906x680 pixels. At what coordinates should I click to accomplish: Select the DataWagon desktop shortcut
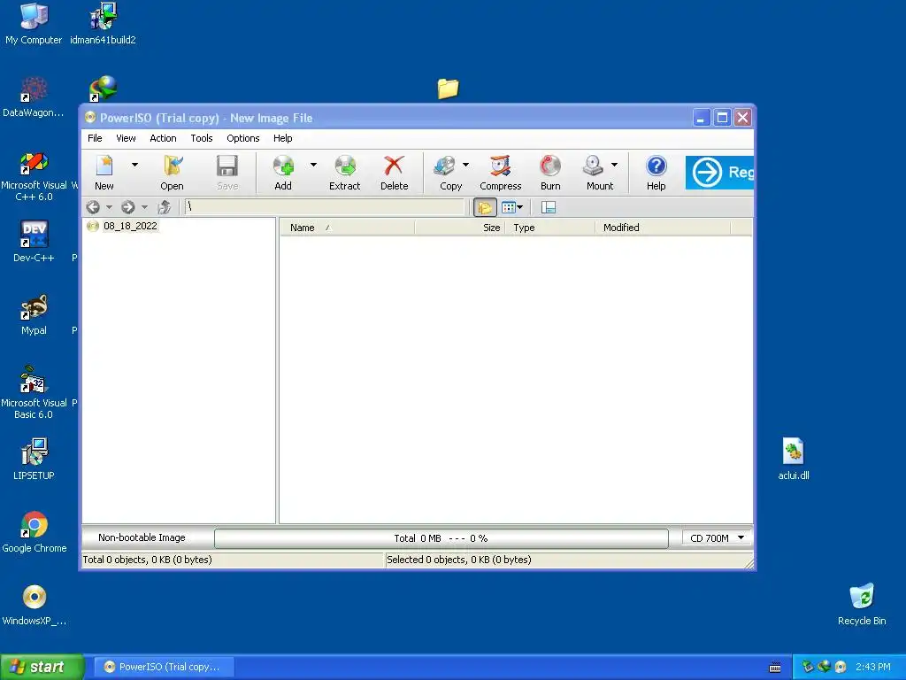point(34,97)
